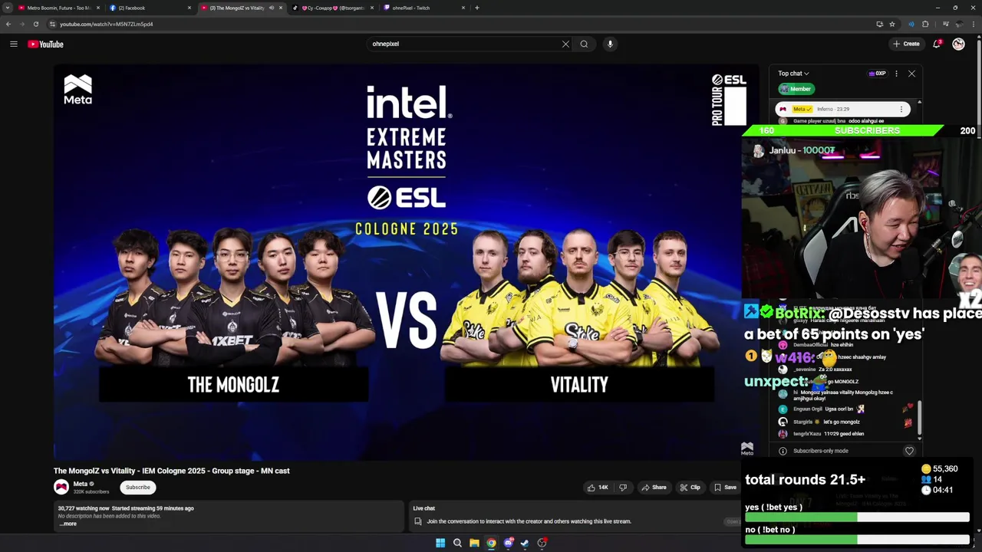Open the tab search dropdown arrow
The height and width of the screenshot is (552, 982).
coord(8,8)
